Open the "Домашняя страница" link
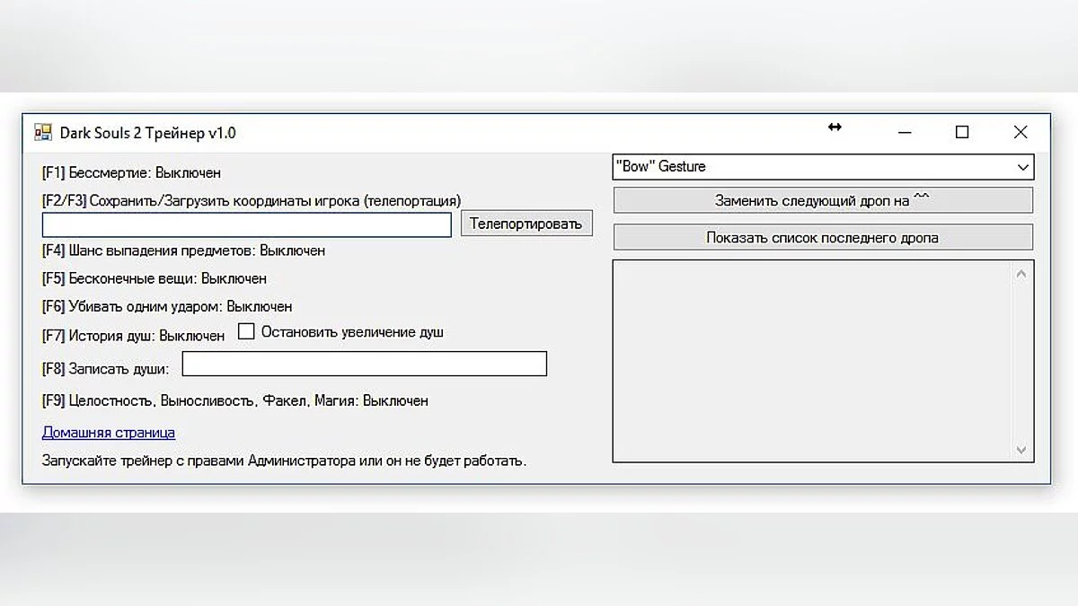The width and height of the screenshot is (1078, 606). pos(109,433)
